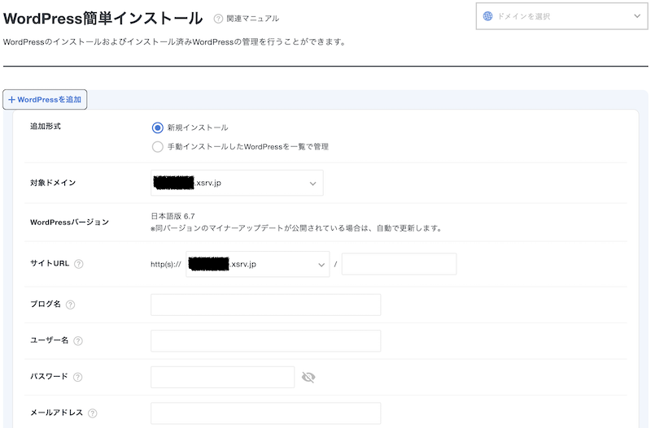Focus the パスワード input field
651x428 pixels.
point(222,377)
